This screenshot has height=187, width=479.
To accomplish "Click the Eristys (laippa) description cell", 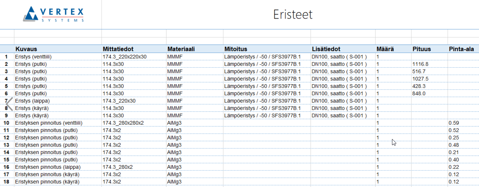I will tap(33, 101).
